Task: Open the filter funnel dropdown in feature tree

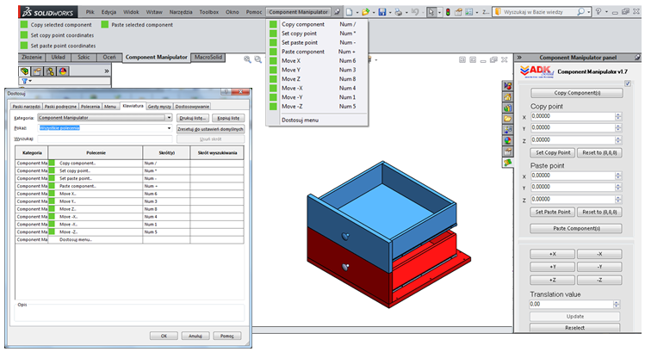Action: coord(27,81)
